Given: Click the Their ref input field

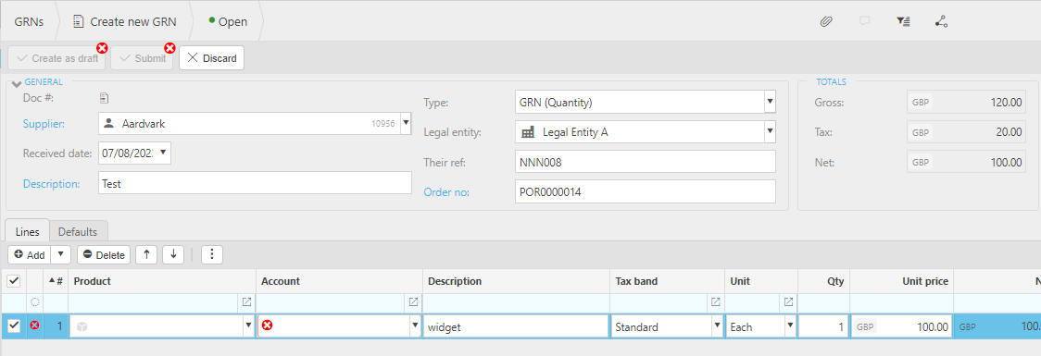Looking at the screenshot, I should coord(645,162).
